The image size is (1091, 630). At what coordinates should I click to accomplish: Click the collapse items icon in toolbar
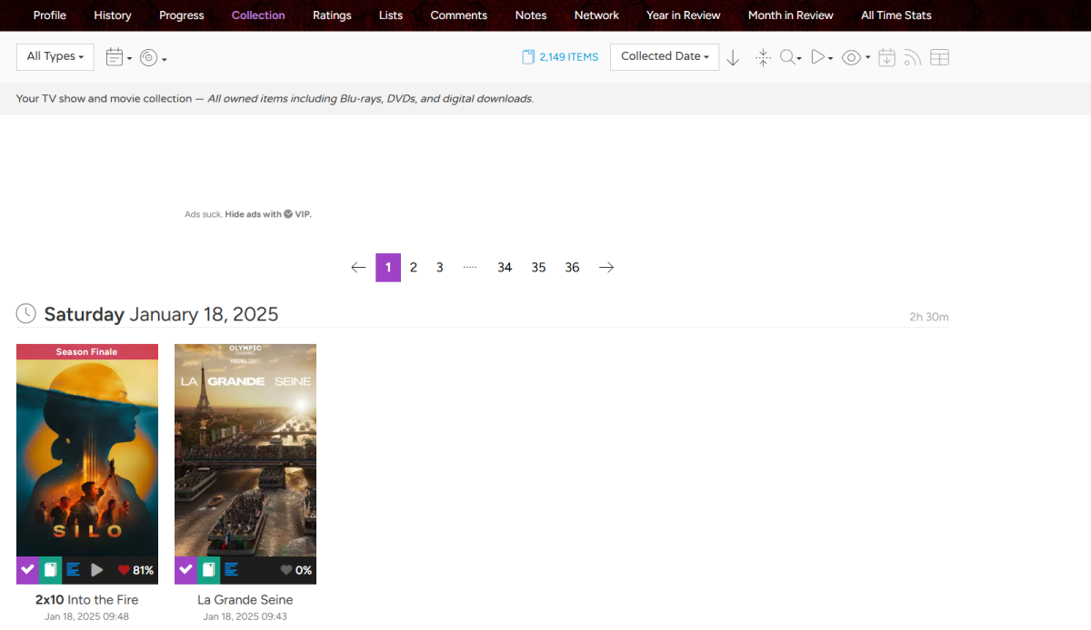(763, 57)
